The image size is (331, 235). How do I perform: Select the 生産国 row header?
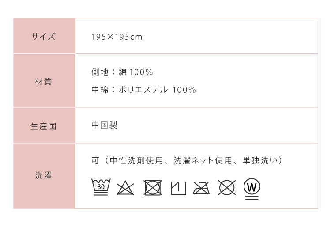44,126
